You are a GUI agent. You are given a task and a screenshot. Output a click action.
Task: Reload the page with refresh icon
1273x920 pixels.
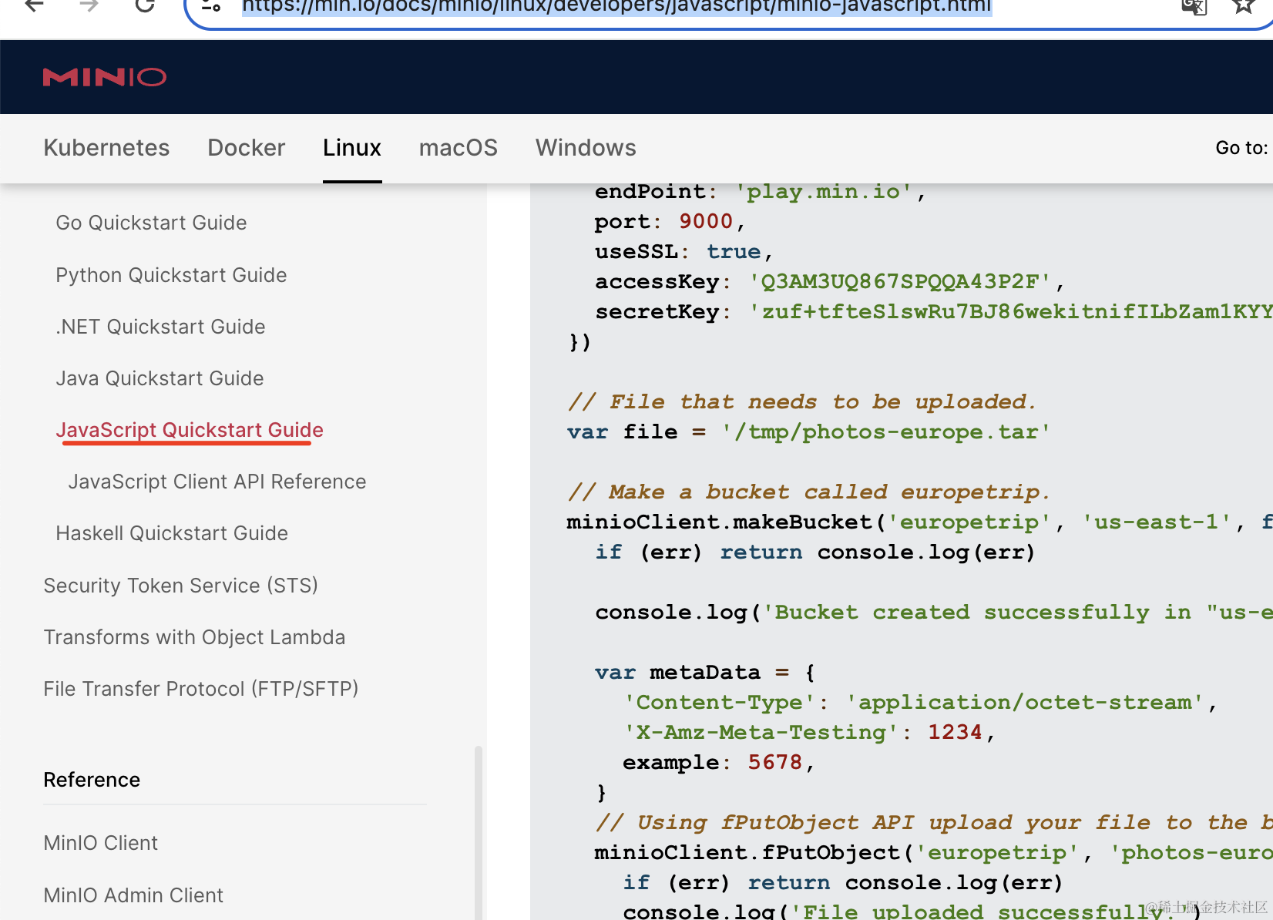[x=144, y=6]
